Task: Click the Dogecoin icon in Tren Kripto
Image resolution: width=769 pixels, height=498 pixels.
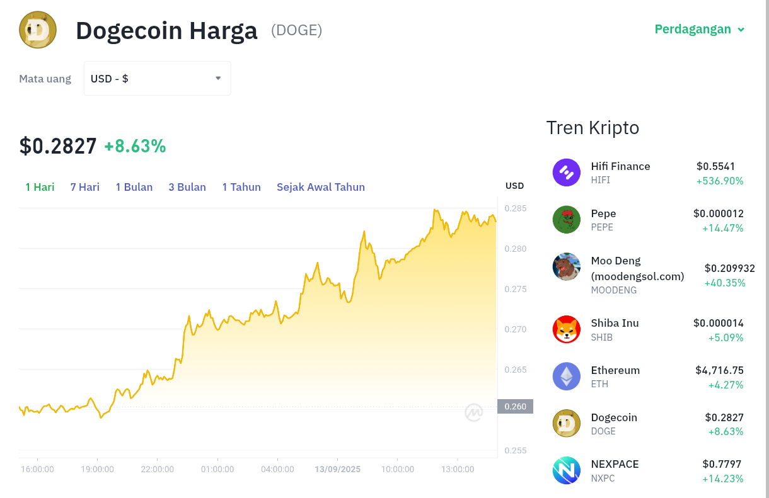Action: coord(567,423)
